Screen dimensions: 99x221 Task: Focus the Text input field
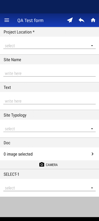[x=50, y=101]
